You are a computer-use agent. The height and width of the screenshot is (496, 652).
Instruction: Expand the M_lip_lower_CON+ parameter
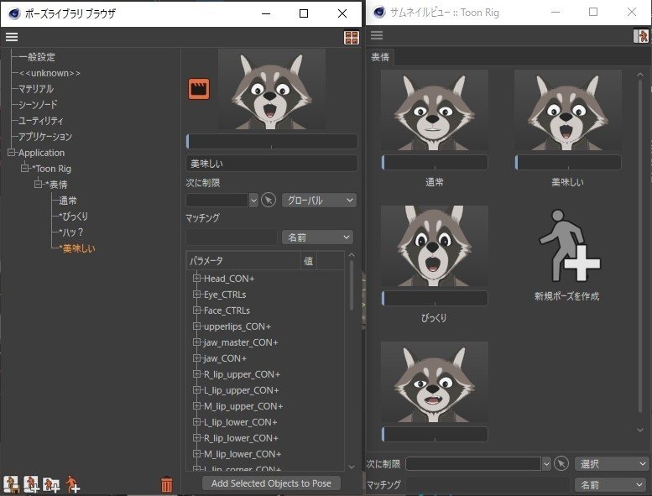pos(196,453)
